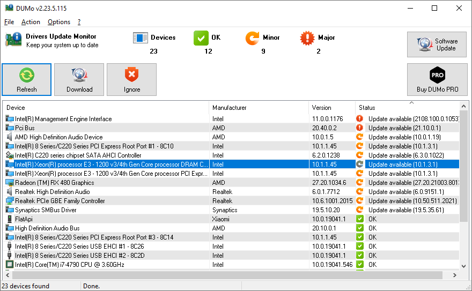Click OK status icon for High Definition Audio Bus

point(359,228)
